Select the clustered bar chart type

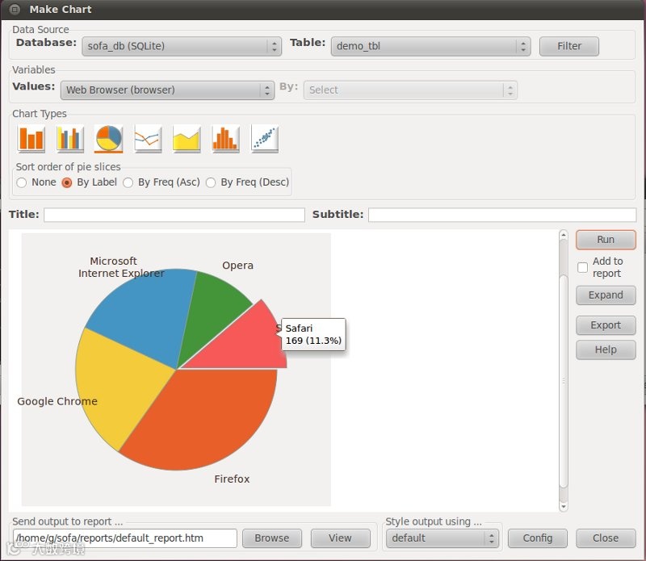(x=70, y=138)
